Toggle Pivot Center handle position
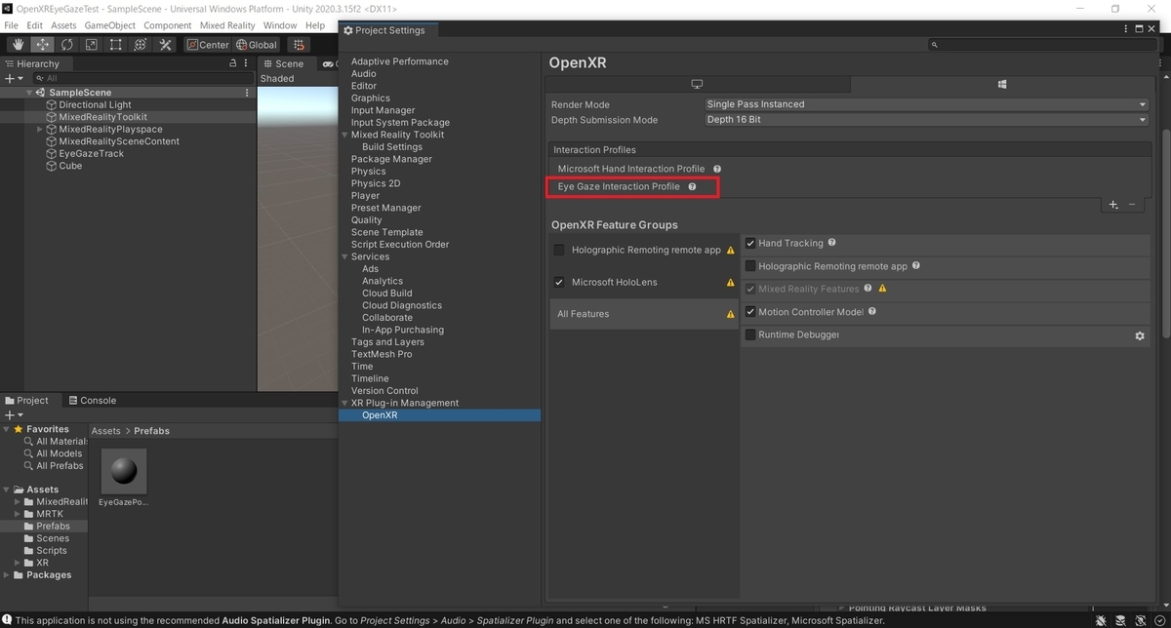This screenshot has width=1171, height=628. pyautogui.click(x=208, y=44)
